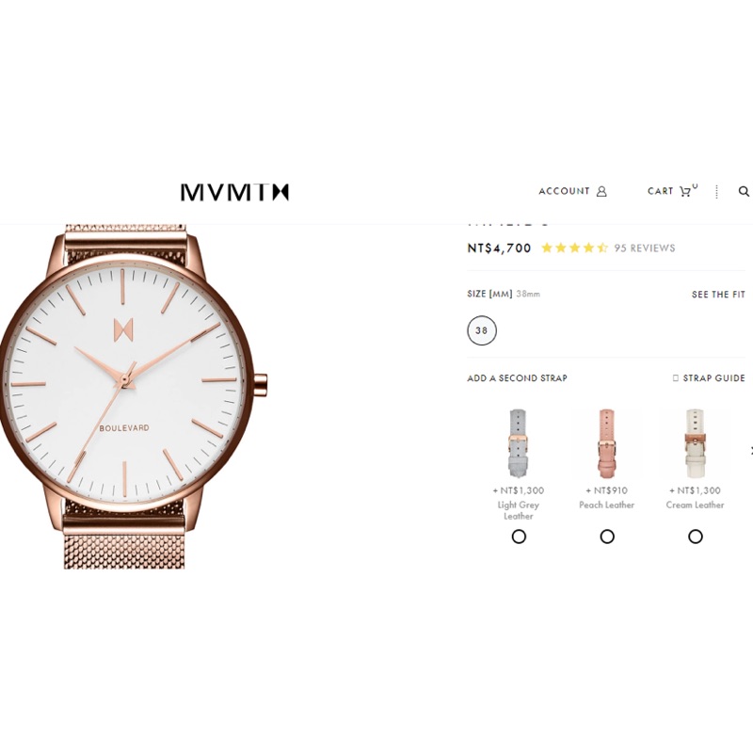Show next straps with carousel arrow
The height and width of the screenshot is (753, 753).
pyautogui.click(x=750, y=451)
